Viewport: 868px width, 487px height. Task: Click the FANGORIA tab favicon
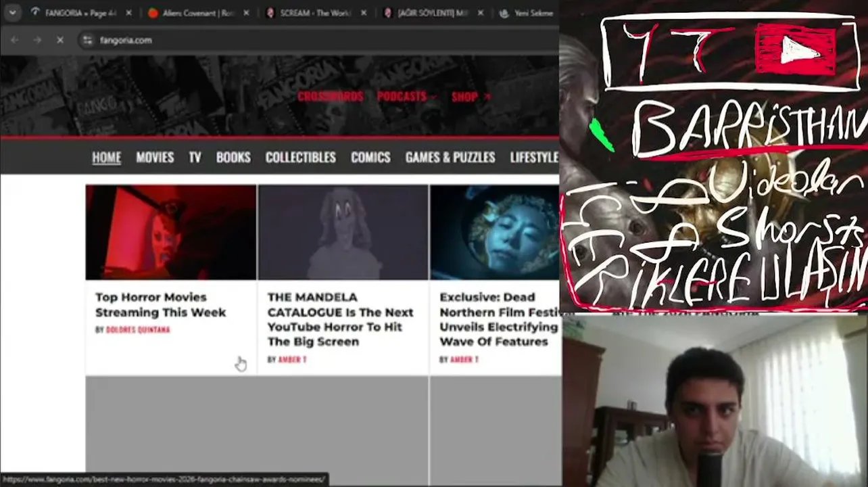[x=36, y=13]
